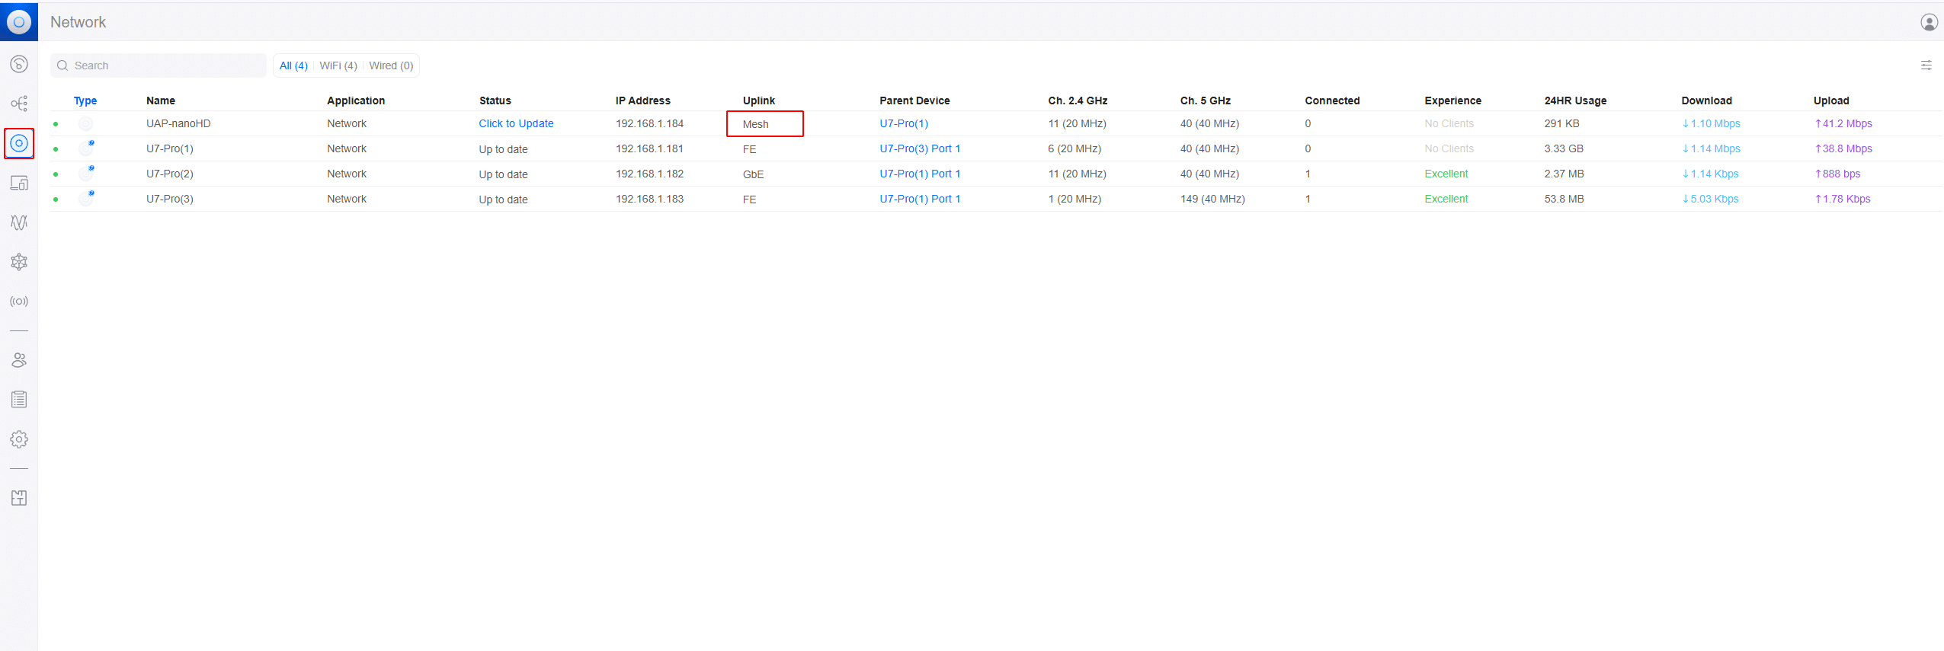Open table column customization icon
1944x651 pixels.
(x=1926, y=65)
